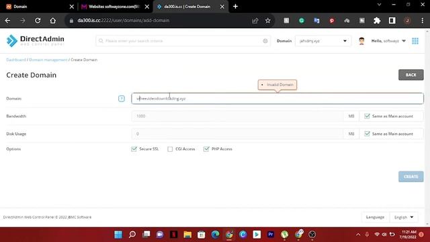Click the Grammarly extension icon
The height and width of the screenshot is (242, 430).
[x=302, y=21]
